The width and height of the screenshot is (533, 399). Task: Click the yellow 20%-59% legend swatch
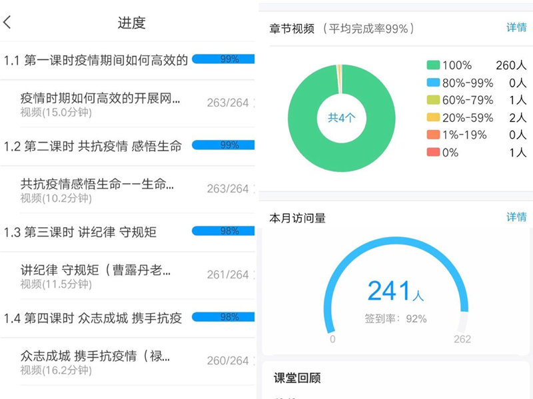(x=434, y=117)
